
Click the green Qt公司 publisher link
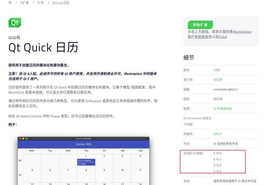218,80
